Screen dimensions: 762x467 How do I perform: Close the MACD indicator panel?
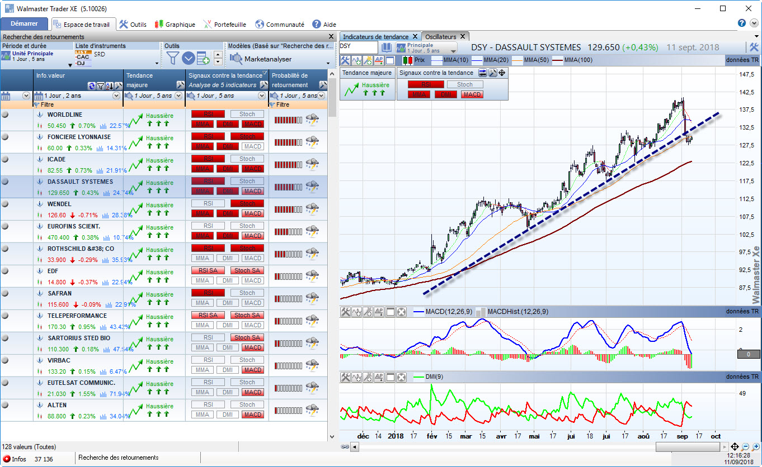pyautogui.click(x=401, y=312)
